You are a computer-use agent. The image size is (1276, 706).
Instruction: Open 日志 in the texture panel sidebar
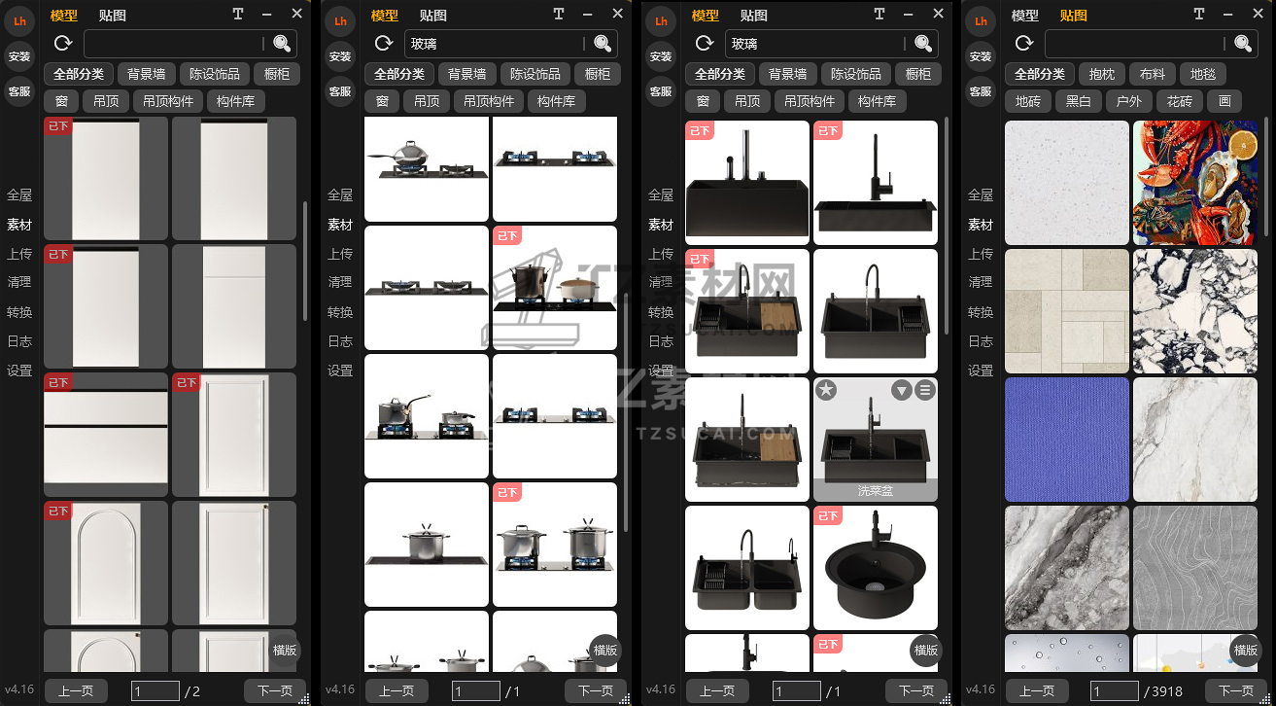click(x=981, y=341)
